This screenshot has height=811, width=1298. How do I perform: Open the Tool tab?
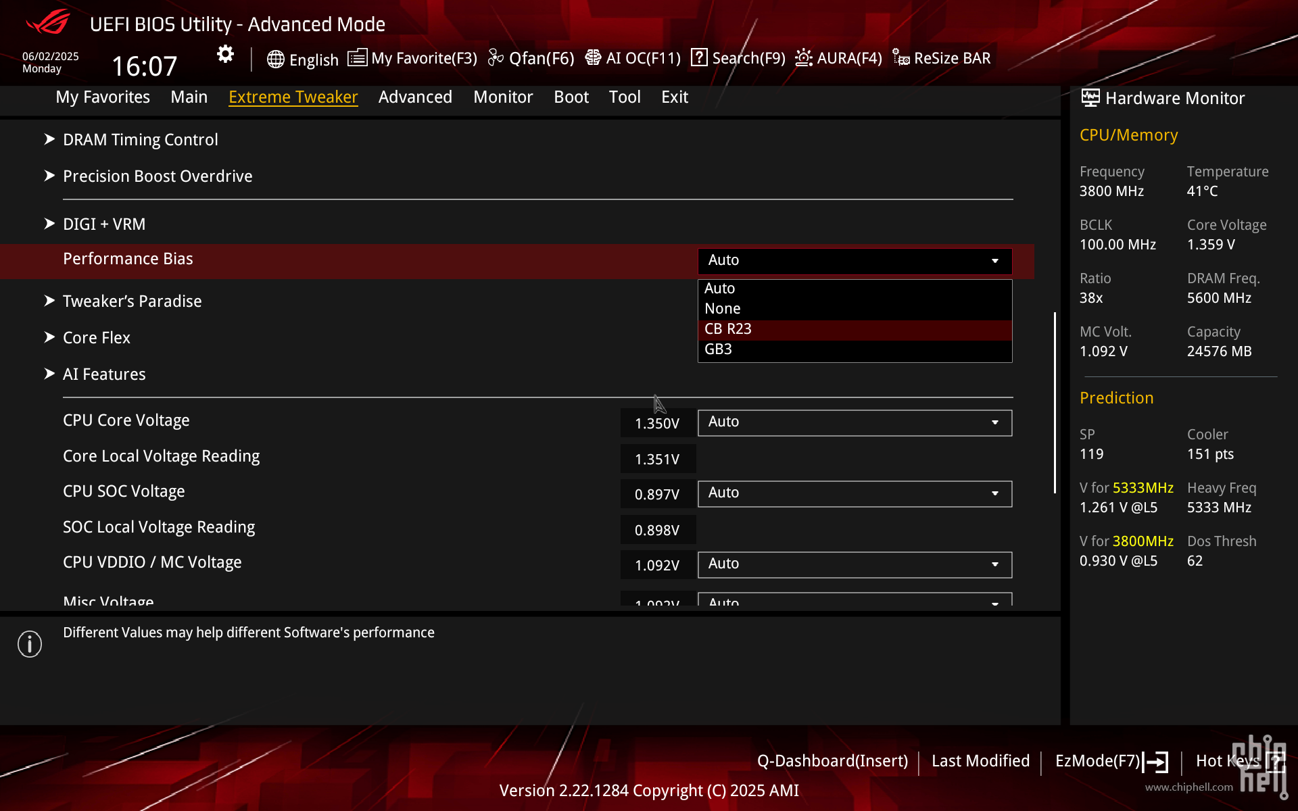625,97
